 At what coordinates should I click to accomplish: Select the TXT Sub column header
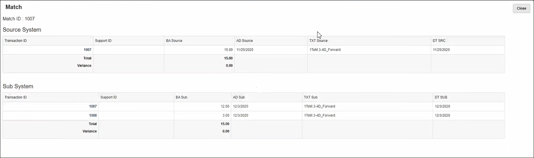point(311,97)
